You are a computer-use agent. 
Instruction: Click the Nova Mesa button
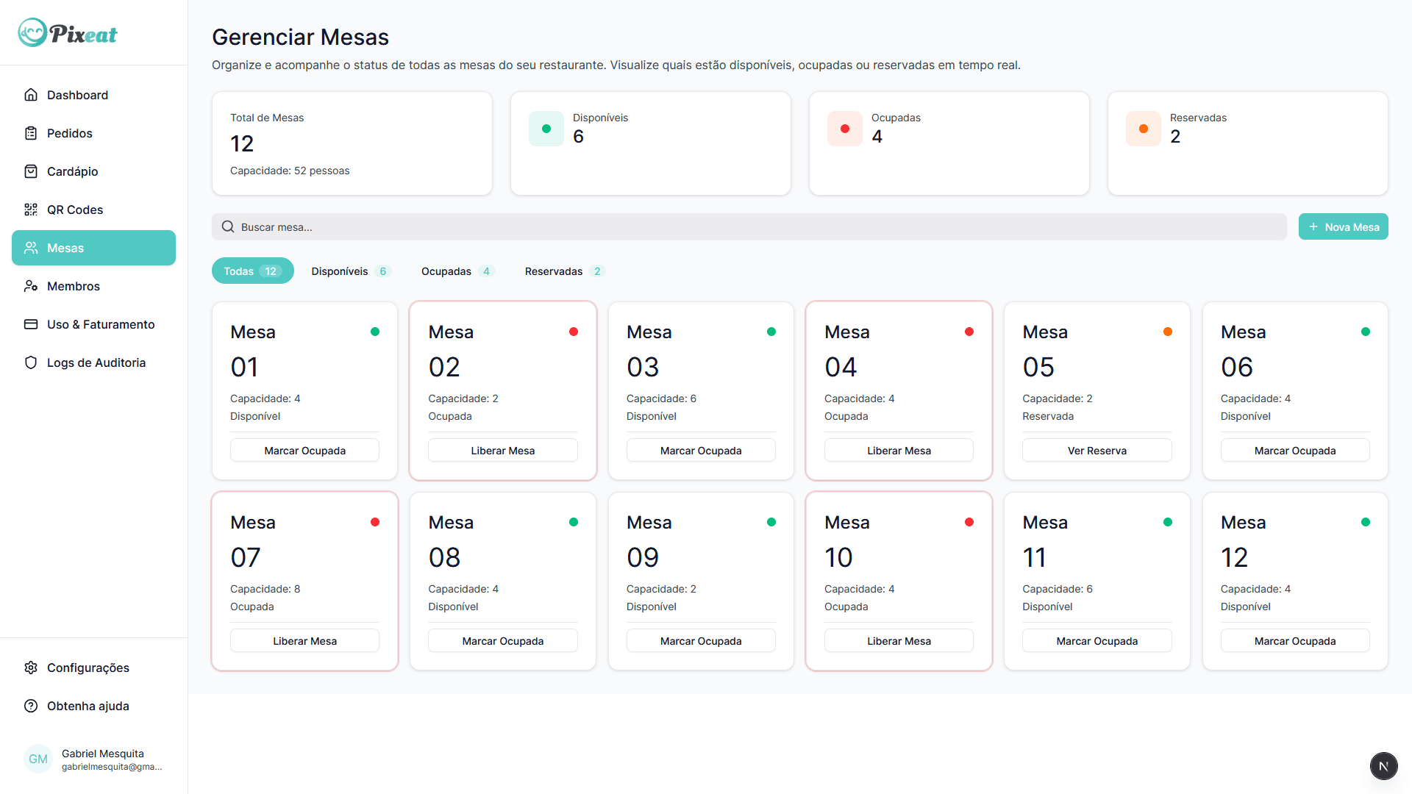click(x=1343, y=227)
